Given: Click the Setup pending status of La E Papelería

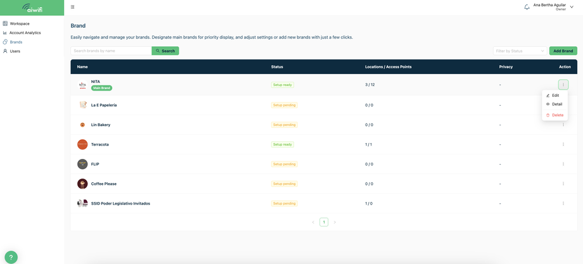Looking at the screenshot, I should coord(285,105).
